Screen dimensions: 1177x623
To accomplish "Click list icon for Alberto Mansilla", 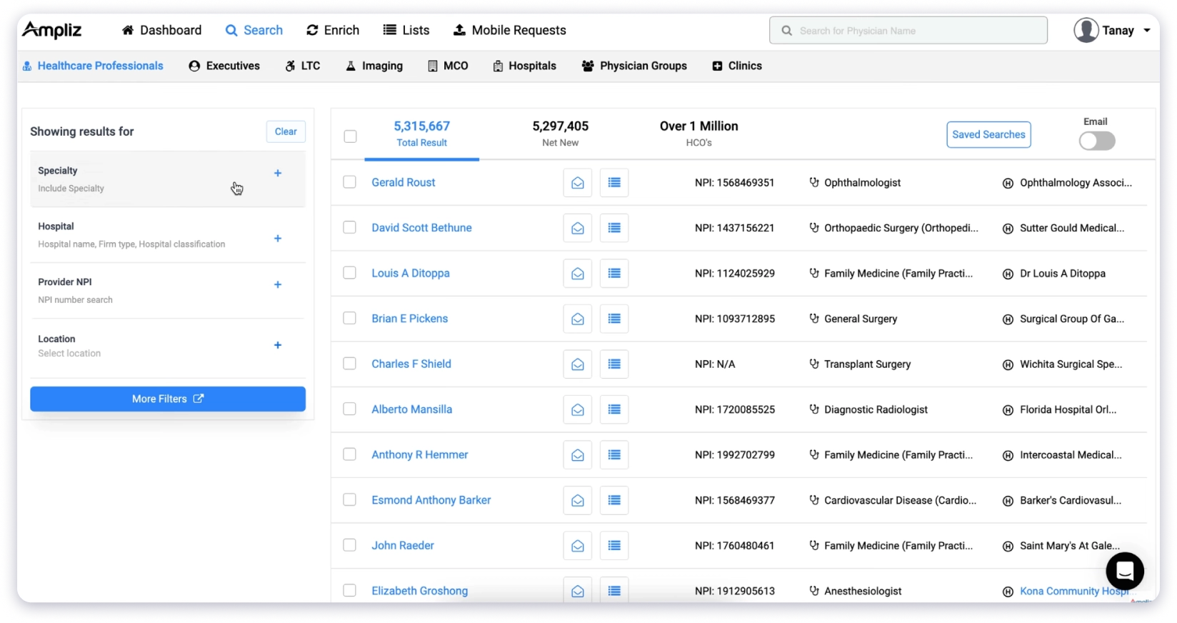I will pyautogui.click(x=614, y=409).
